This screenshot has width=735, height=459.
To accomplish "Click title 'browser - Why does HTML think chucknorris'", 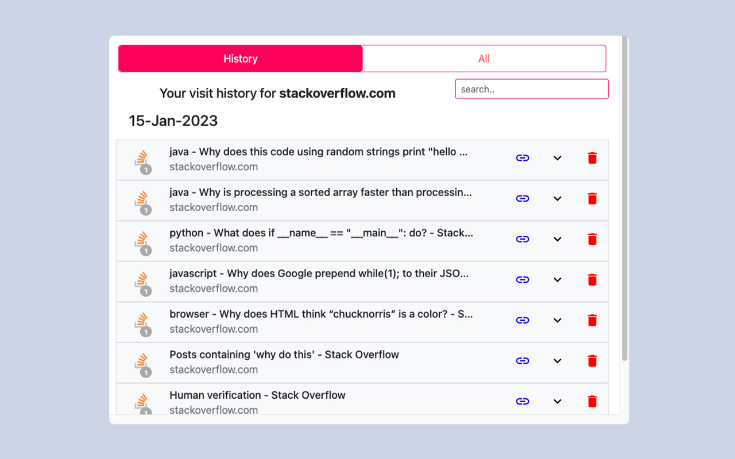I will 321,314.
